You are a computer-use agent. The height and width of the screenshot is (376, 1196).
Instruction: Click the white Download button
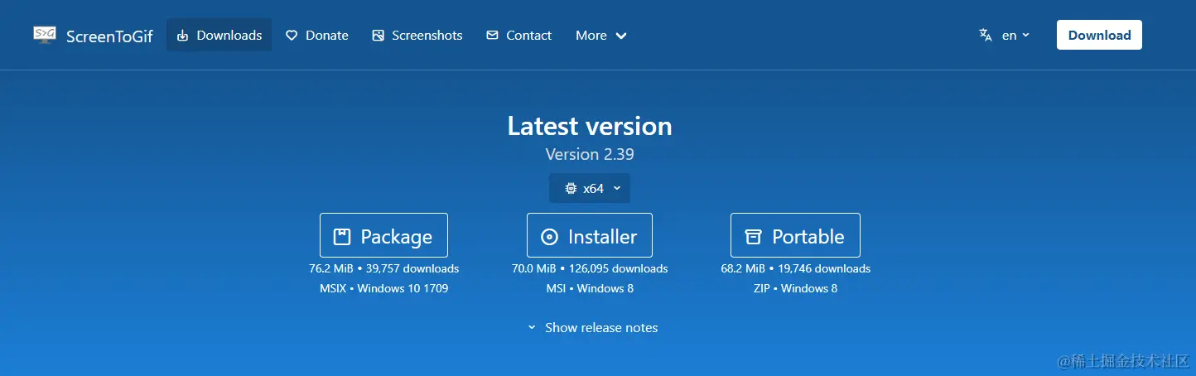tap(1099, 35)
